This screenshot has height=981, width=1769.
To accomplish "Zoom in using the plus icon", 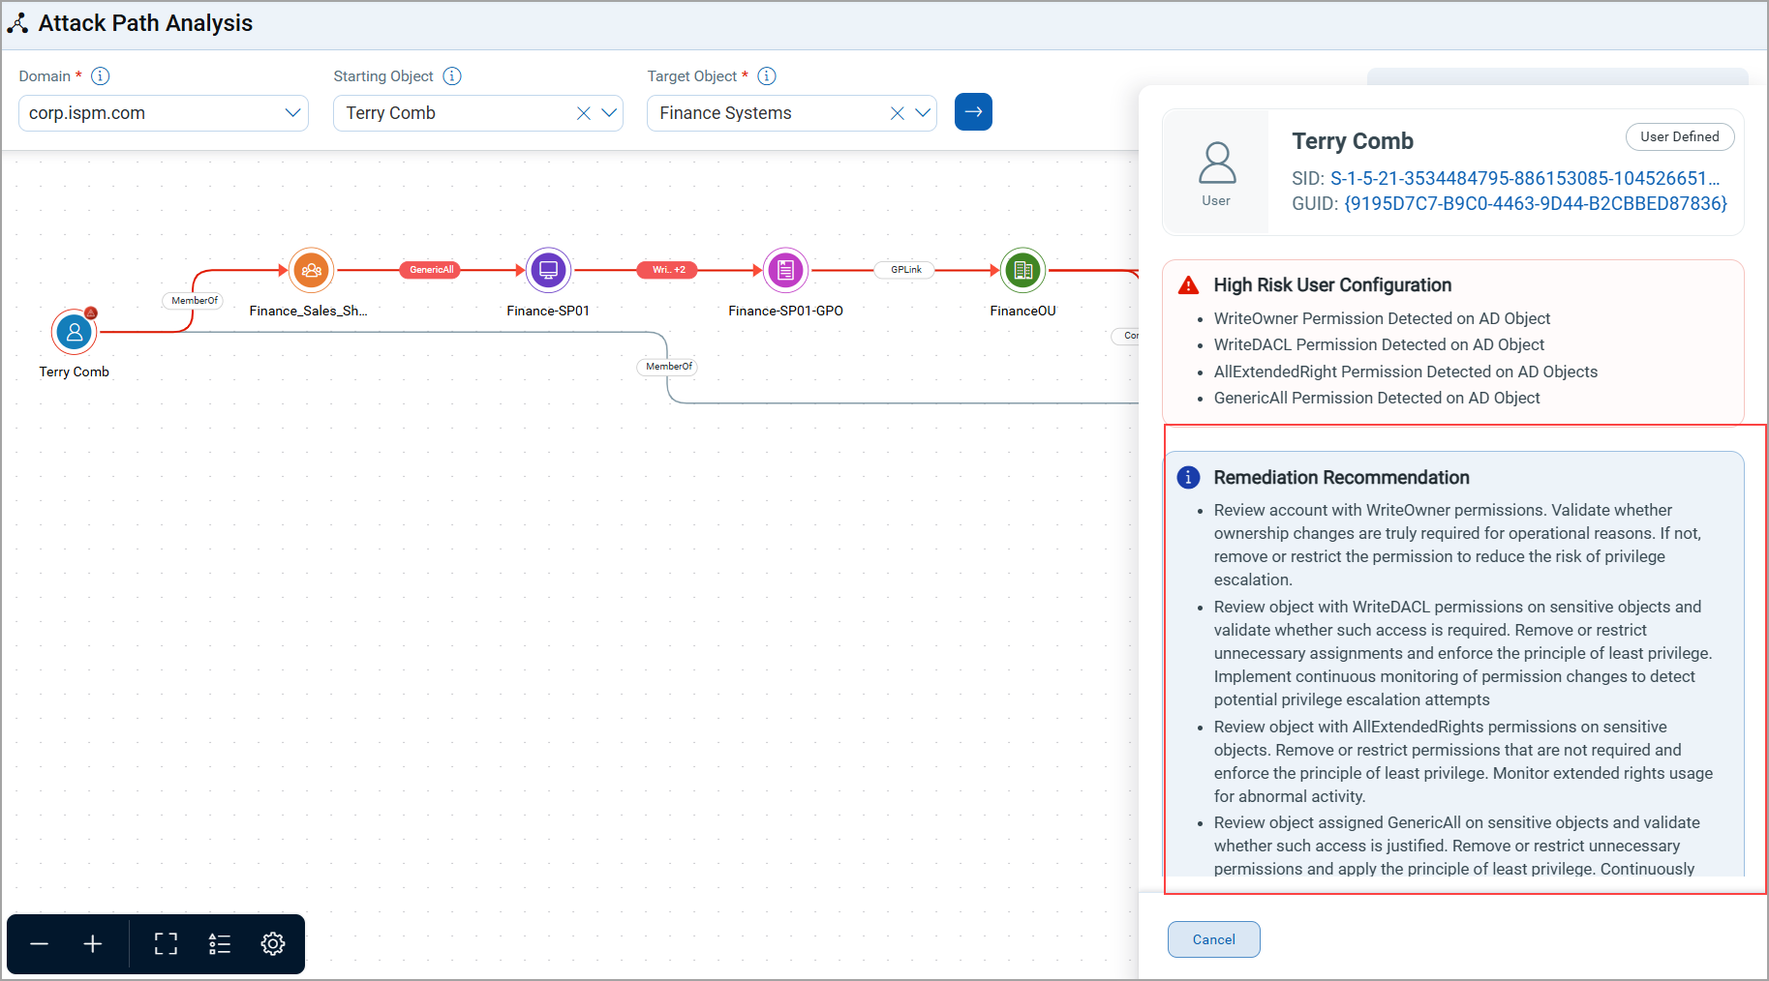I will pyautogui.click(x=93, y=944).
